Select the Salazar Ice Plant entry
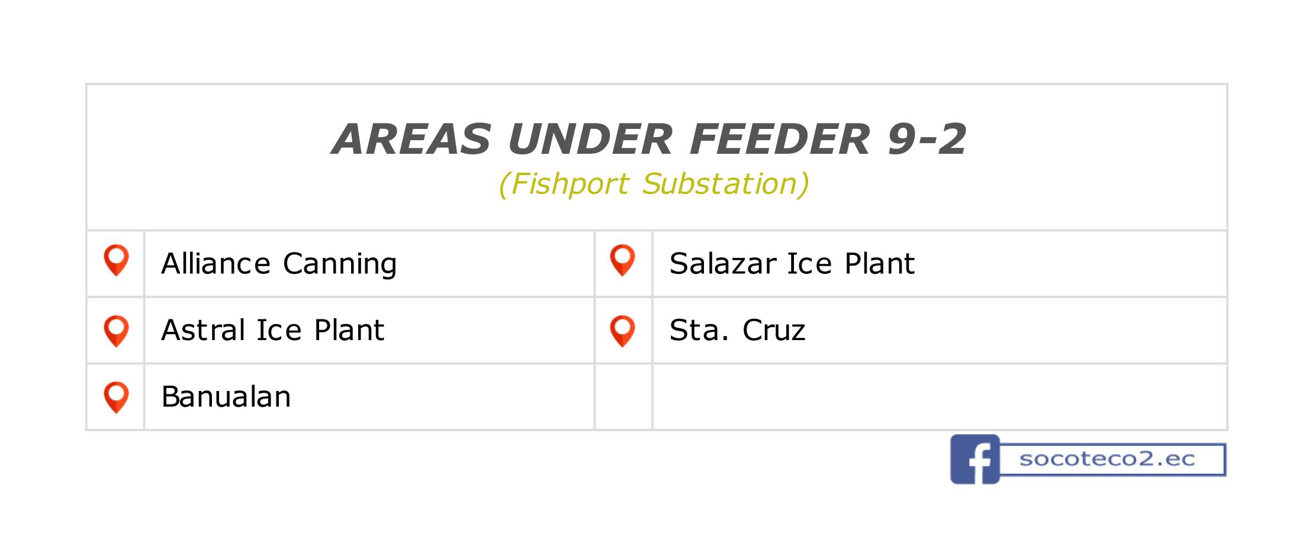Image resolution: width=1312 pixels, height=556 pixels. pos(792,264)
